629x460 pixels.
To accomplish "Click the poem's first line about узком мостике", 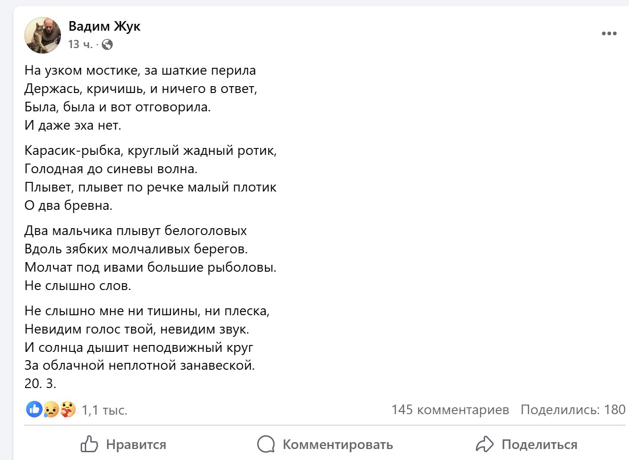I will 140,71.
